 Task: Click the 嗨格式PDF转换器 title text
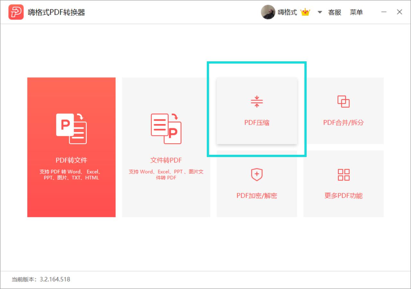[57, 12]
